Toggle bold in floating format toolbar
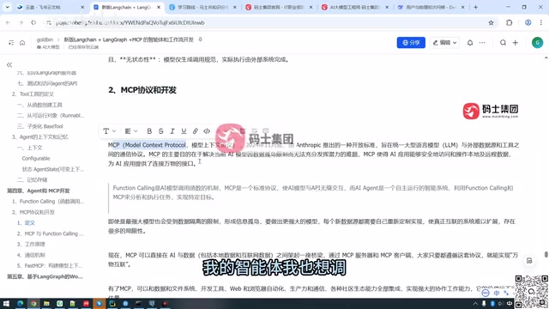 pos(149,131)
